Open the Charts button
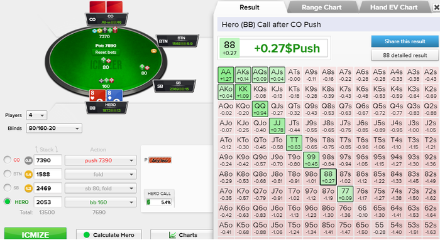The width and height of the screenshot is (440, 240). click(182, 235)
